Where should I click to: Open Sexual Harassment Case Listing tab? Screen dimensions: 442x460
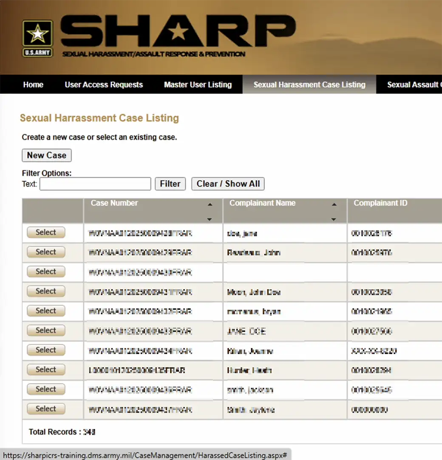pos(309,85)
